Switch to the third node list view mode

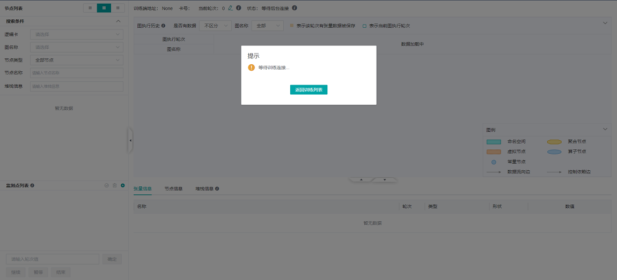pos(118,8)
